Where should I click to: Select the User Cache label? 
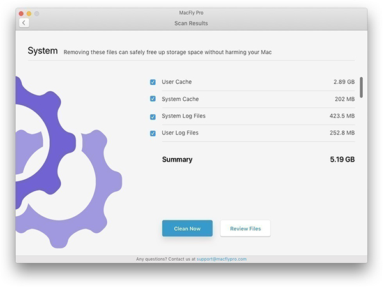click(x=177, y=82)
